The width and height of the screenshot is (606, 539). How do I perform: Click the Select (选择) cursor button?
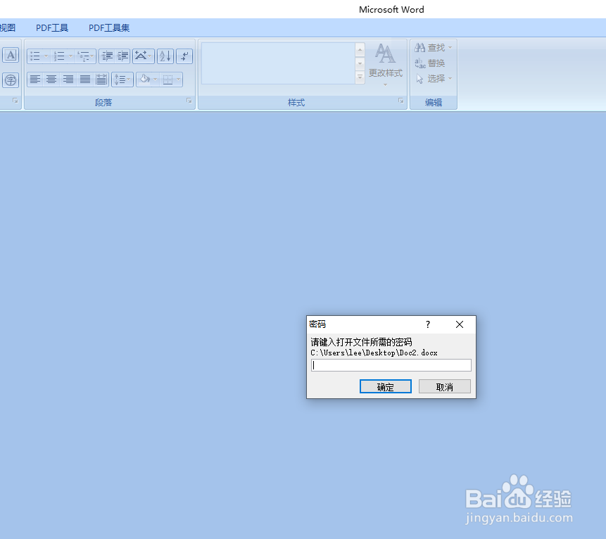click(429, 78)
